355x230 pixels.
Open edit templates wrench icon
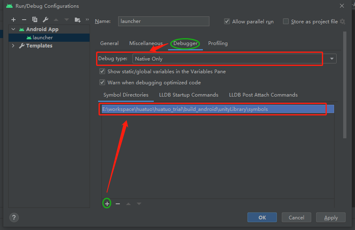[x=45, y=20]
